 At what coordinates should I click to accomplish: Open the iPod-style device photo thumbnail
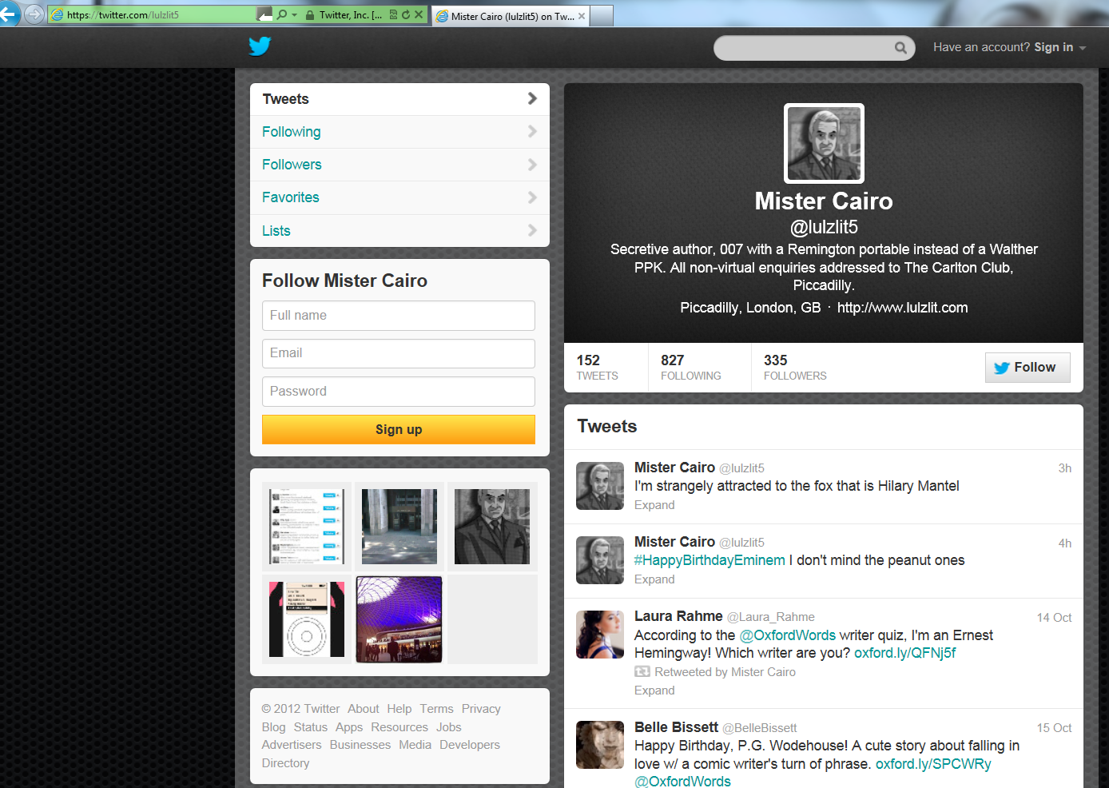coord(307,619)
